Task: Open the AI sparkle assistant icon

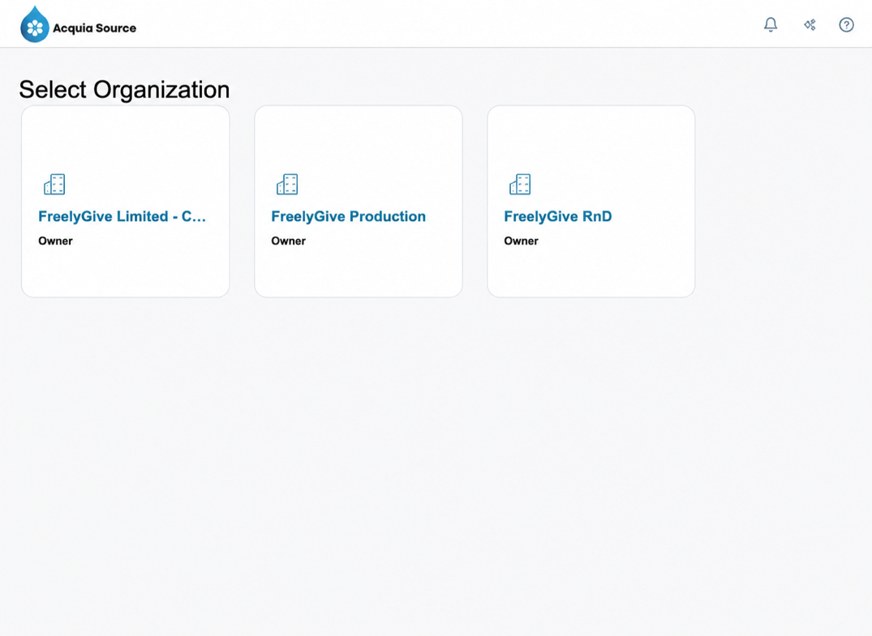Action: point(810,24)
